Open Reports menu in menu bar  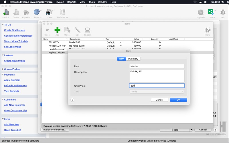tap(72, 2)
